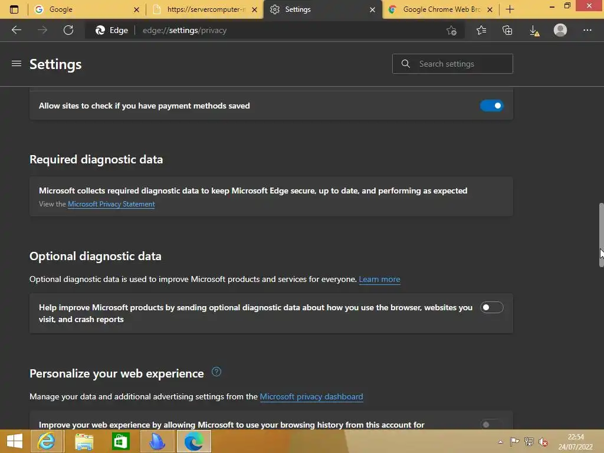
Task: Open the Settings hamburger menu
Action: 16,64
